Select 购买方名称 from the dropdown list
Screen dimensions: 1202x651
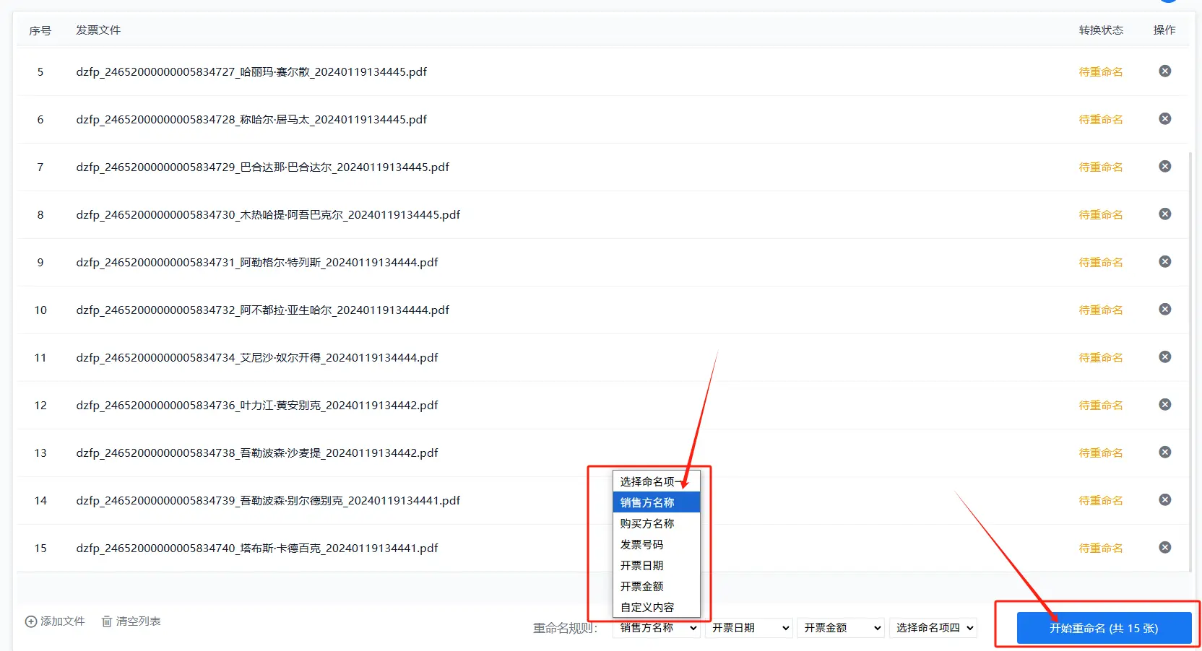[x=647, y=523]
